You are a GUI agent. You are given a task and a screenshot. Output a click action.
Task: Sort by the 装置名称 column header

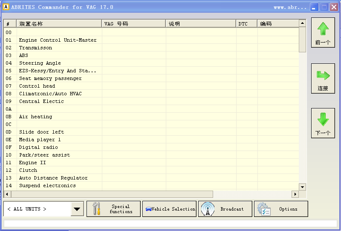59,24
